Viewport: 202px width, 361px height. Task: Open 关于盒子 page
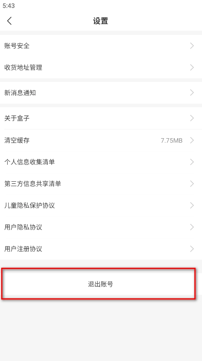coord(101,118)
